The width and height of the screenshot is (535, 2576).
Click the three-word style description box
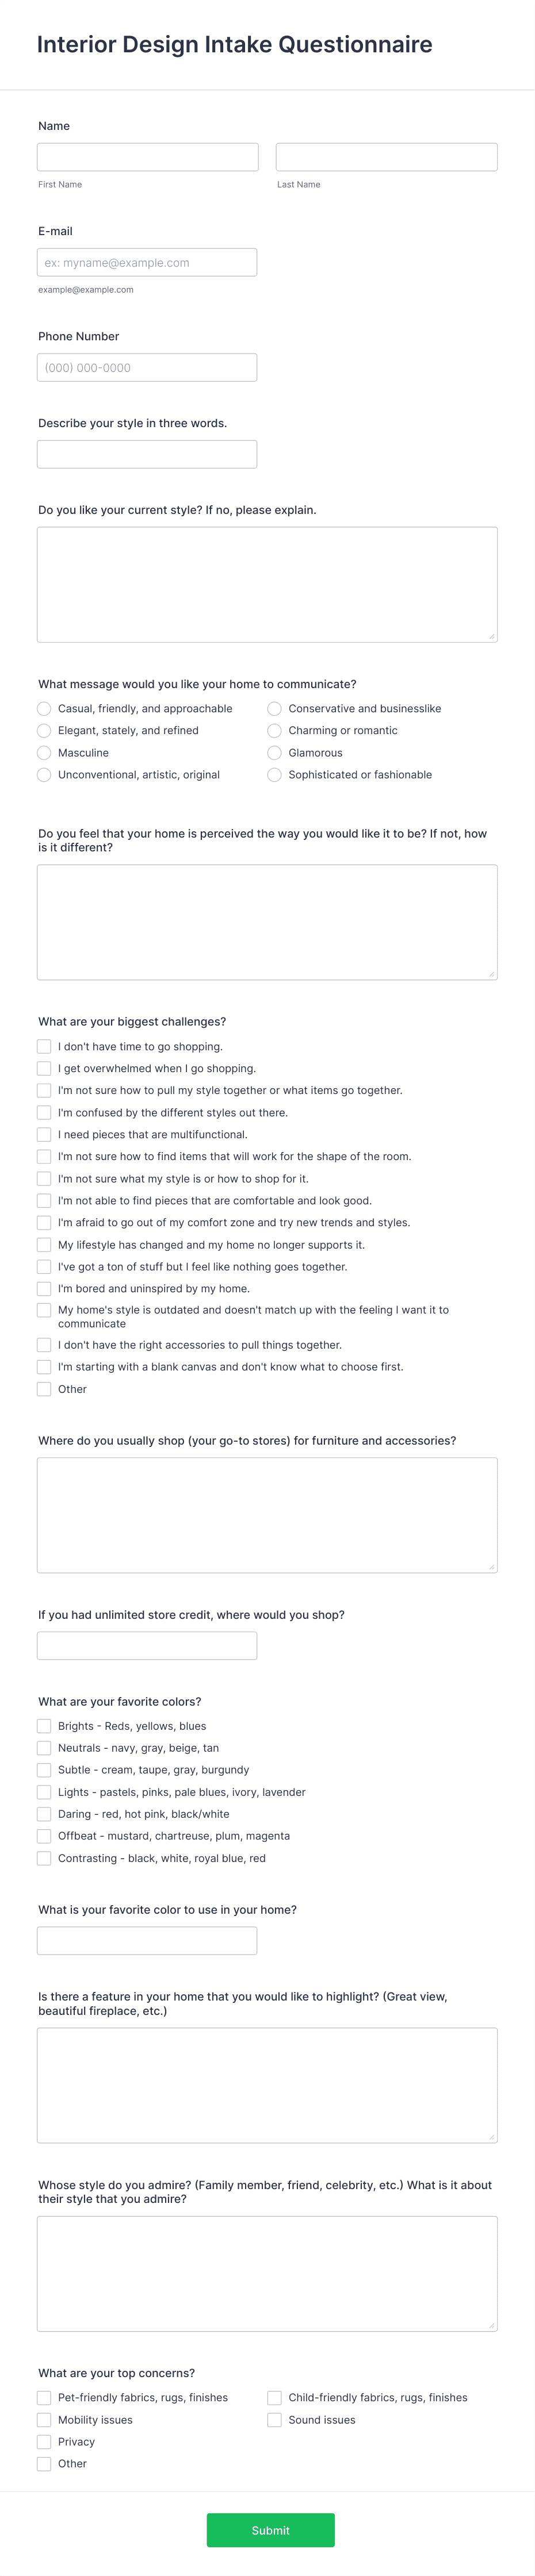coord(146,453)
